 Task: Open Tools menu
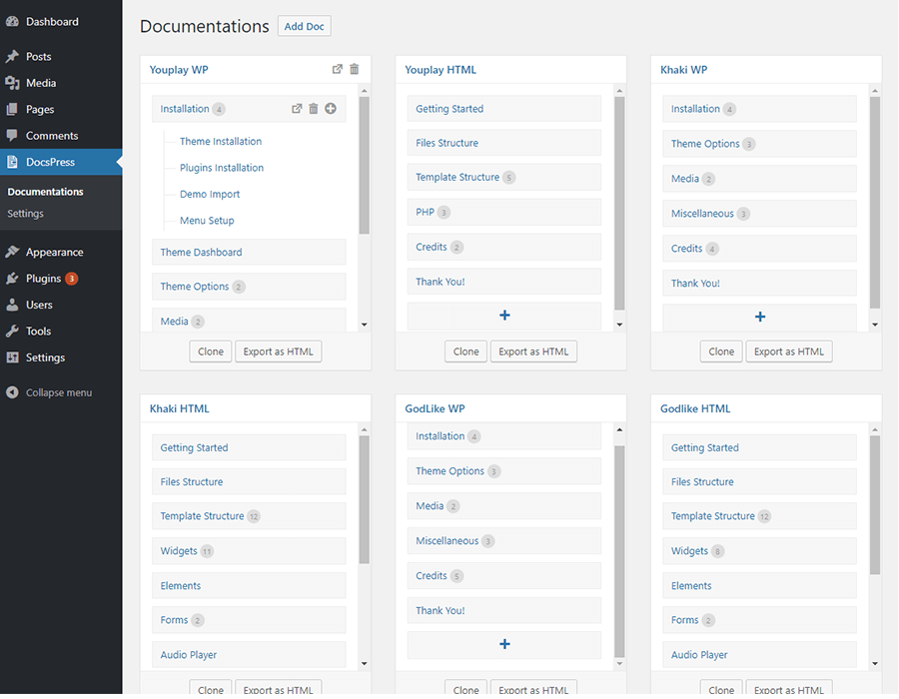coord(38,332)
